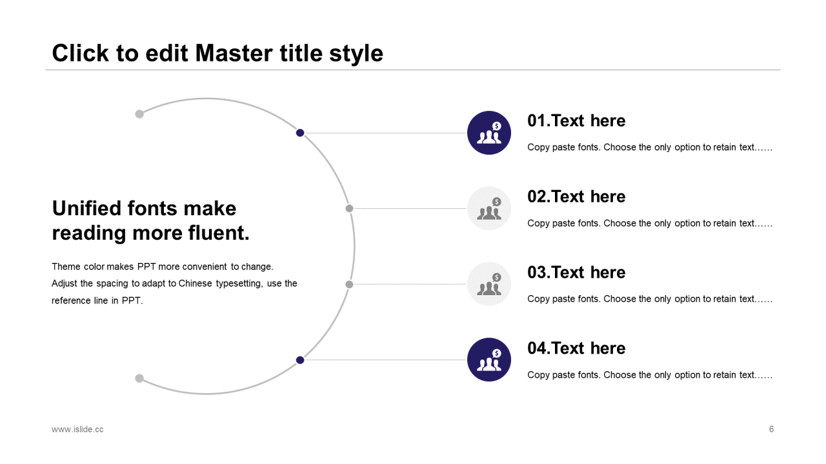Viewport: 826px width, 464px height.
Task: Select the gray dot at the arc's top-left end
Action: [139, 114]
